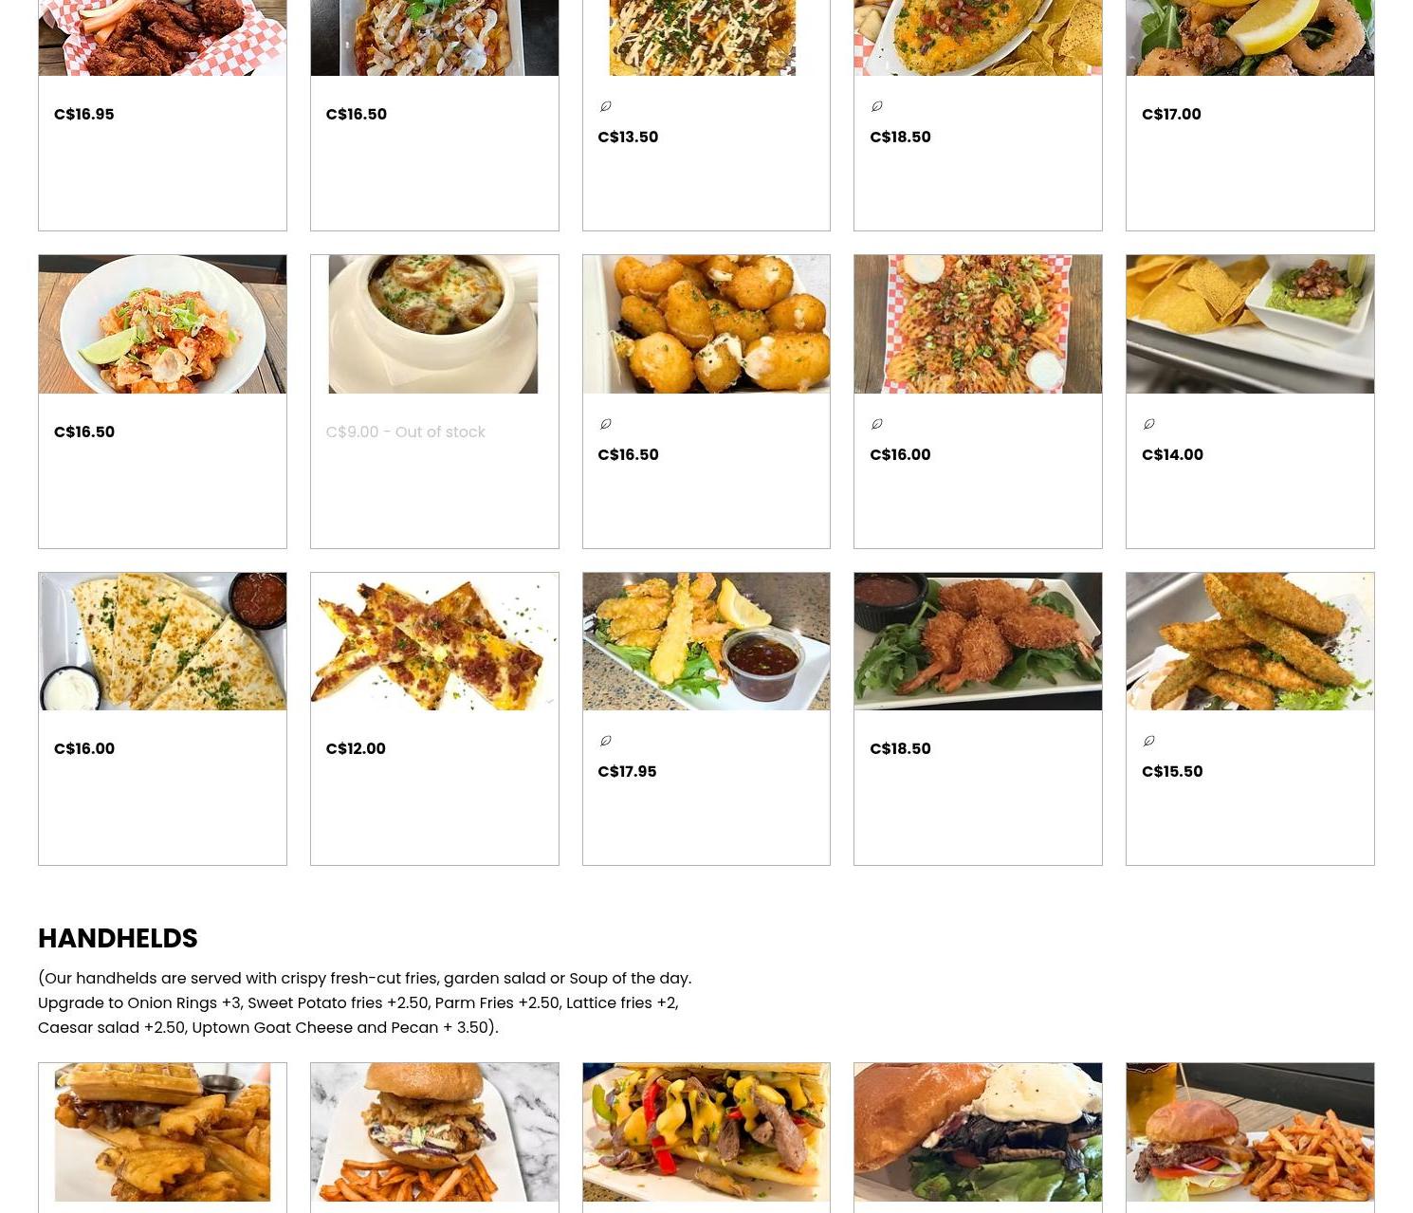Screen dimensions: 1413x1213
Task: Select the quesadilla item photo
Action: [x=162, y=641]
